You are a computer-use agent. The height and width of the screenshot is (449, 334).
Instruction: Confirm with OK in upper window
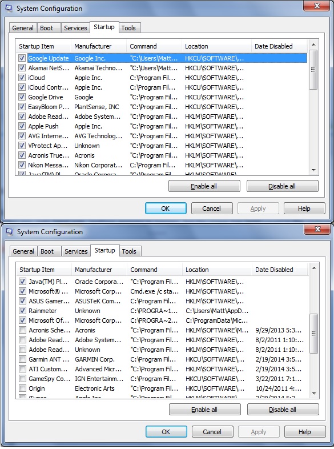[166, 209]
